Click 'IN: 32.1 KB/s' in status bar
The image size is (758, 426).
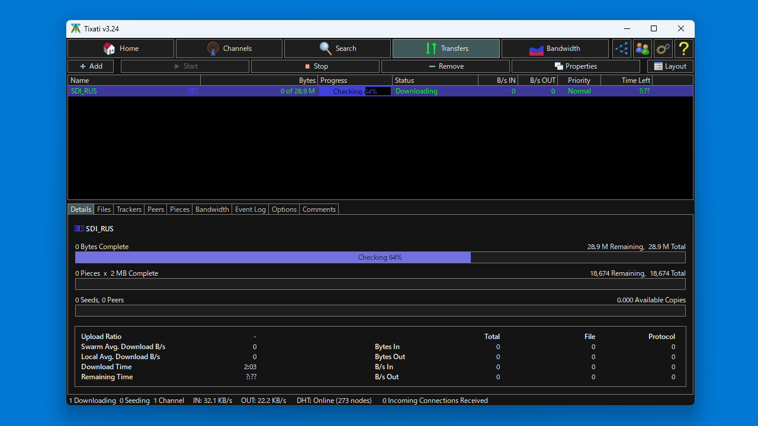(x=213, y=401)
